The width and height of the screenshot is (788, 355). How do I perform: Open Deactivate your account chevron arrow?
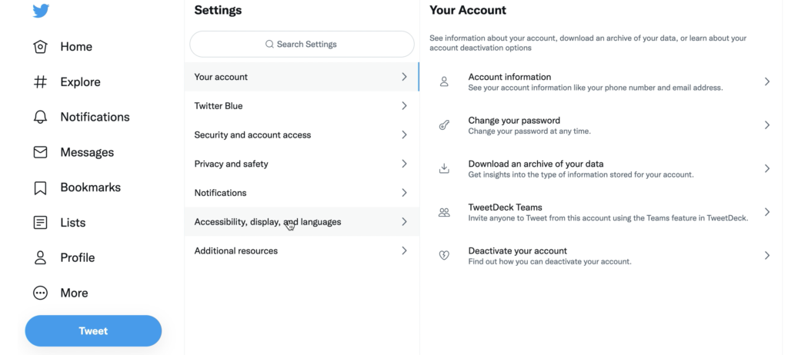[x=767, y=256]
